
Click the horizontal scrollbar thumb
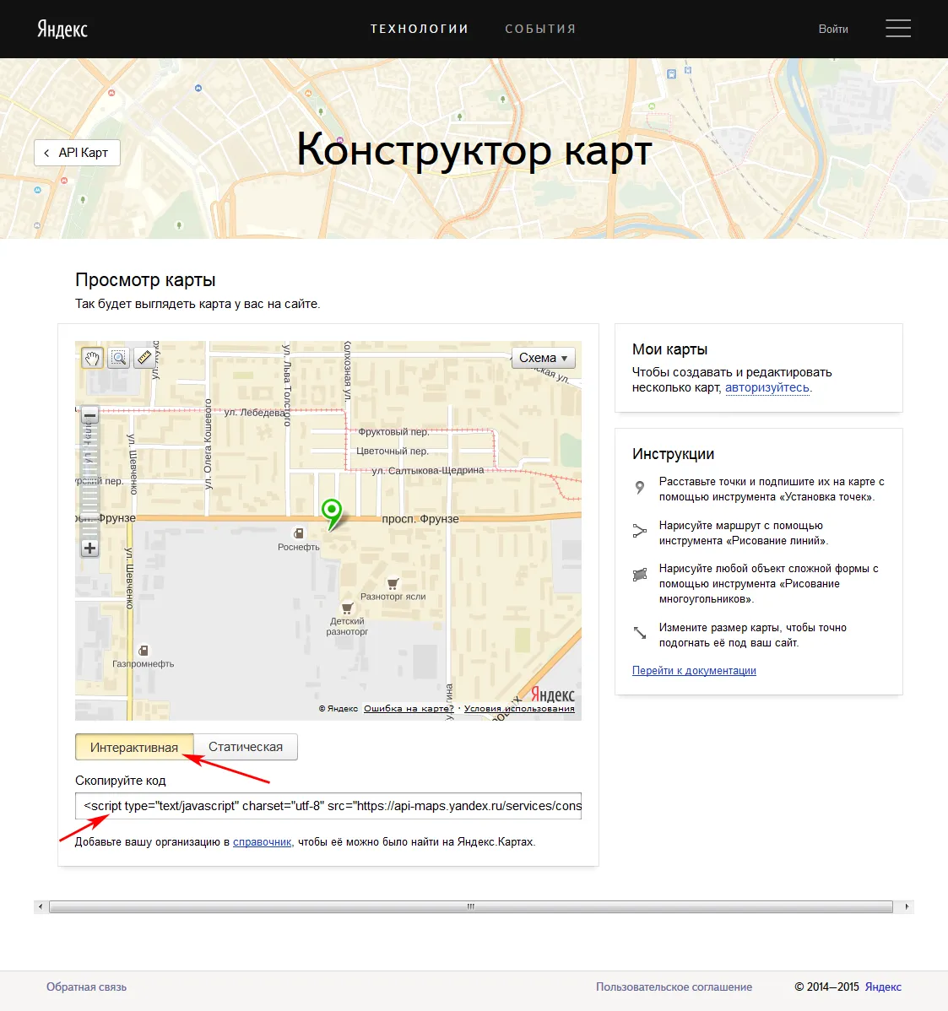[x=471, y=906]
